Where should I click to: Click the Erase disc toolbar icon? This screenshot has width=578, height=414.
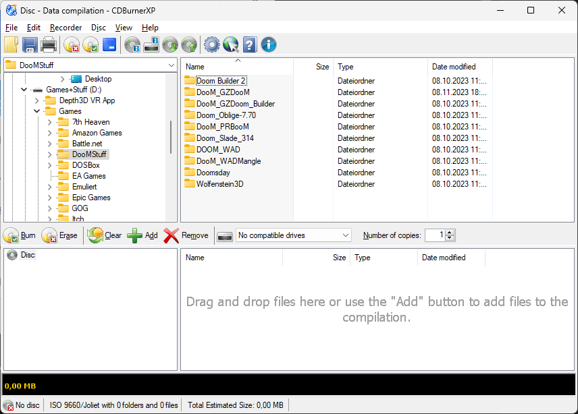click(72, 45)
